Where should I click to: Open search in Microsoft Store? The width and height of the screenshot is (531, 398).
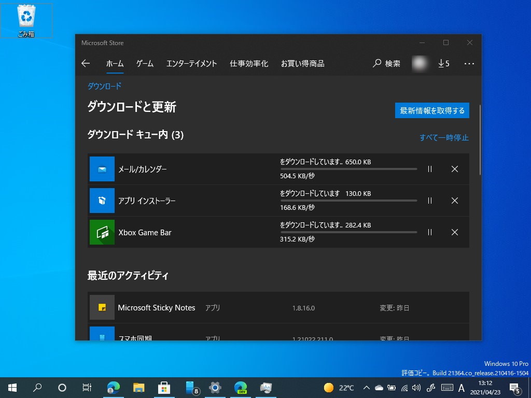point(386,63)
